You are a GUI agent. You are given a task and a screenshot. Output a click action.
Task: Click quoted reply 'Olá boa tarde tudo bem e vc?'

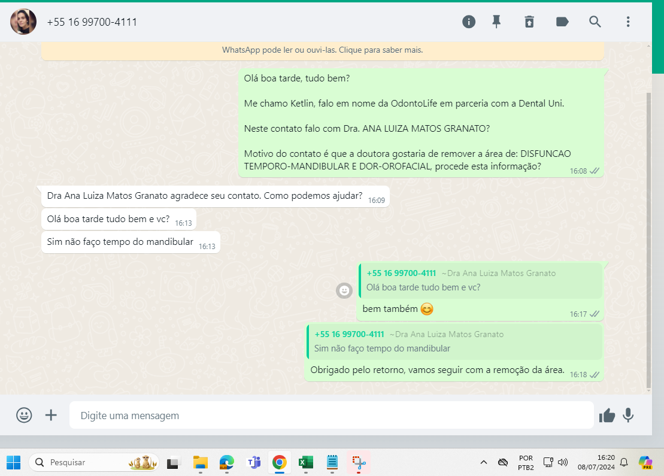(x=480, y=280)
